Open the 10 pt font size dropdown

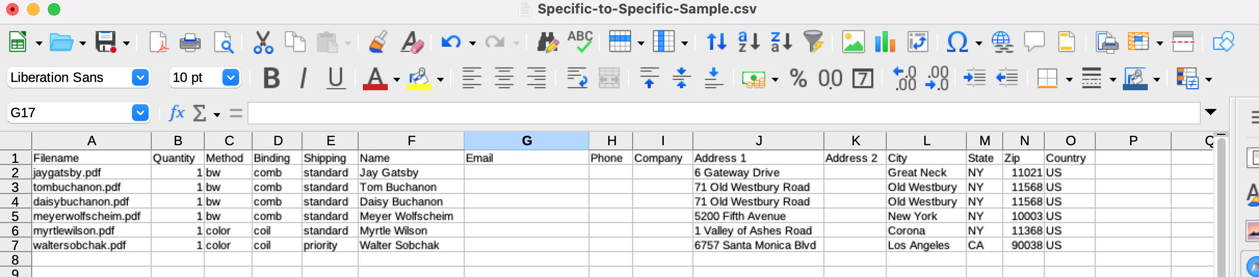[x=230, y=78]
